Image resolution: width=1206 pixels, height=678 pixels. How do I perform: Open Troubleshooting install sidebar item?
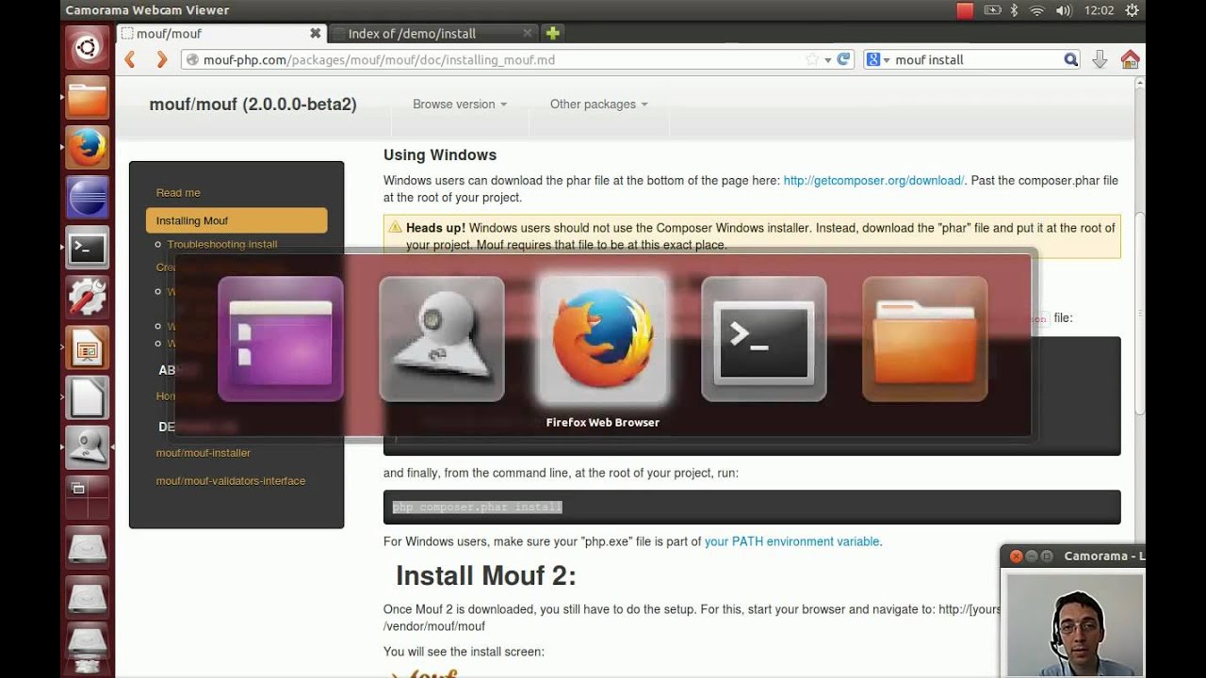[x=222, y=244]
